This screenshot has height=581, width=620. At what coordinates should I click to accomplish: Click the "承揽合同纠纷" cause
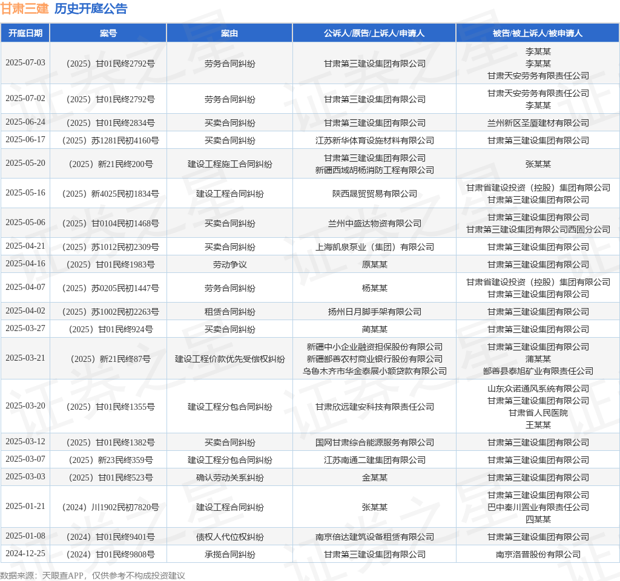(229, 554)
